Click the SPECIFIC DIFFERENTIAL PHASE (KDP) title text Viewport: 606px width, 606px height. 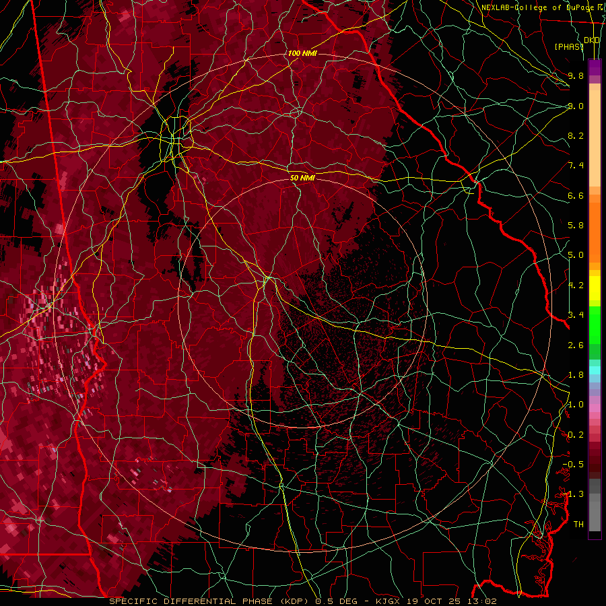[x=209, y=601]
